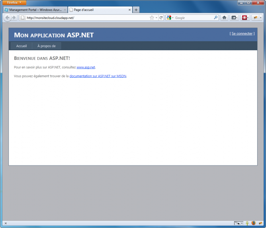The height and width of the screenshot is (228, 266).
Task: Follow the www.asp.net link
Action: pyautogui.click(x=86, y=67)
